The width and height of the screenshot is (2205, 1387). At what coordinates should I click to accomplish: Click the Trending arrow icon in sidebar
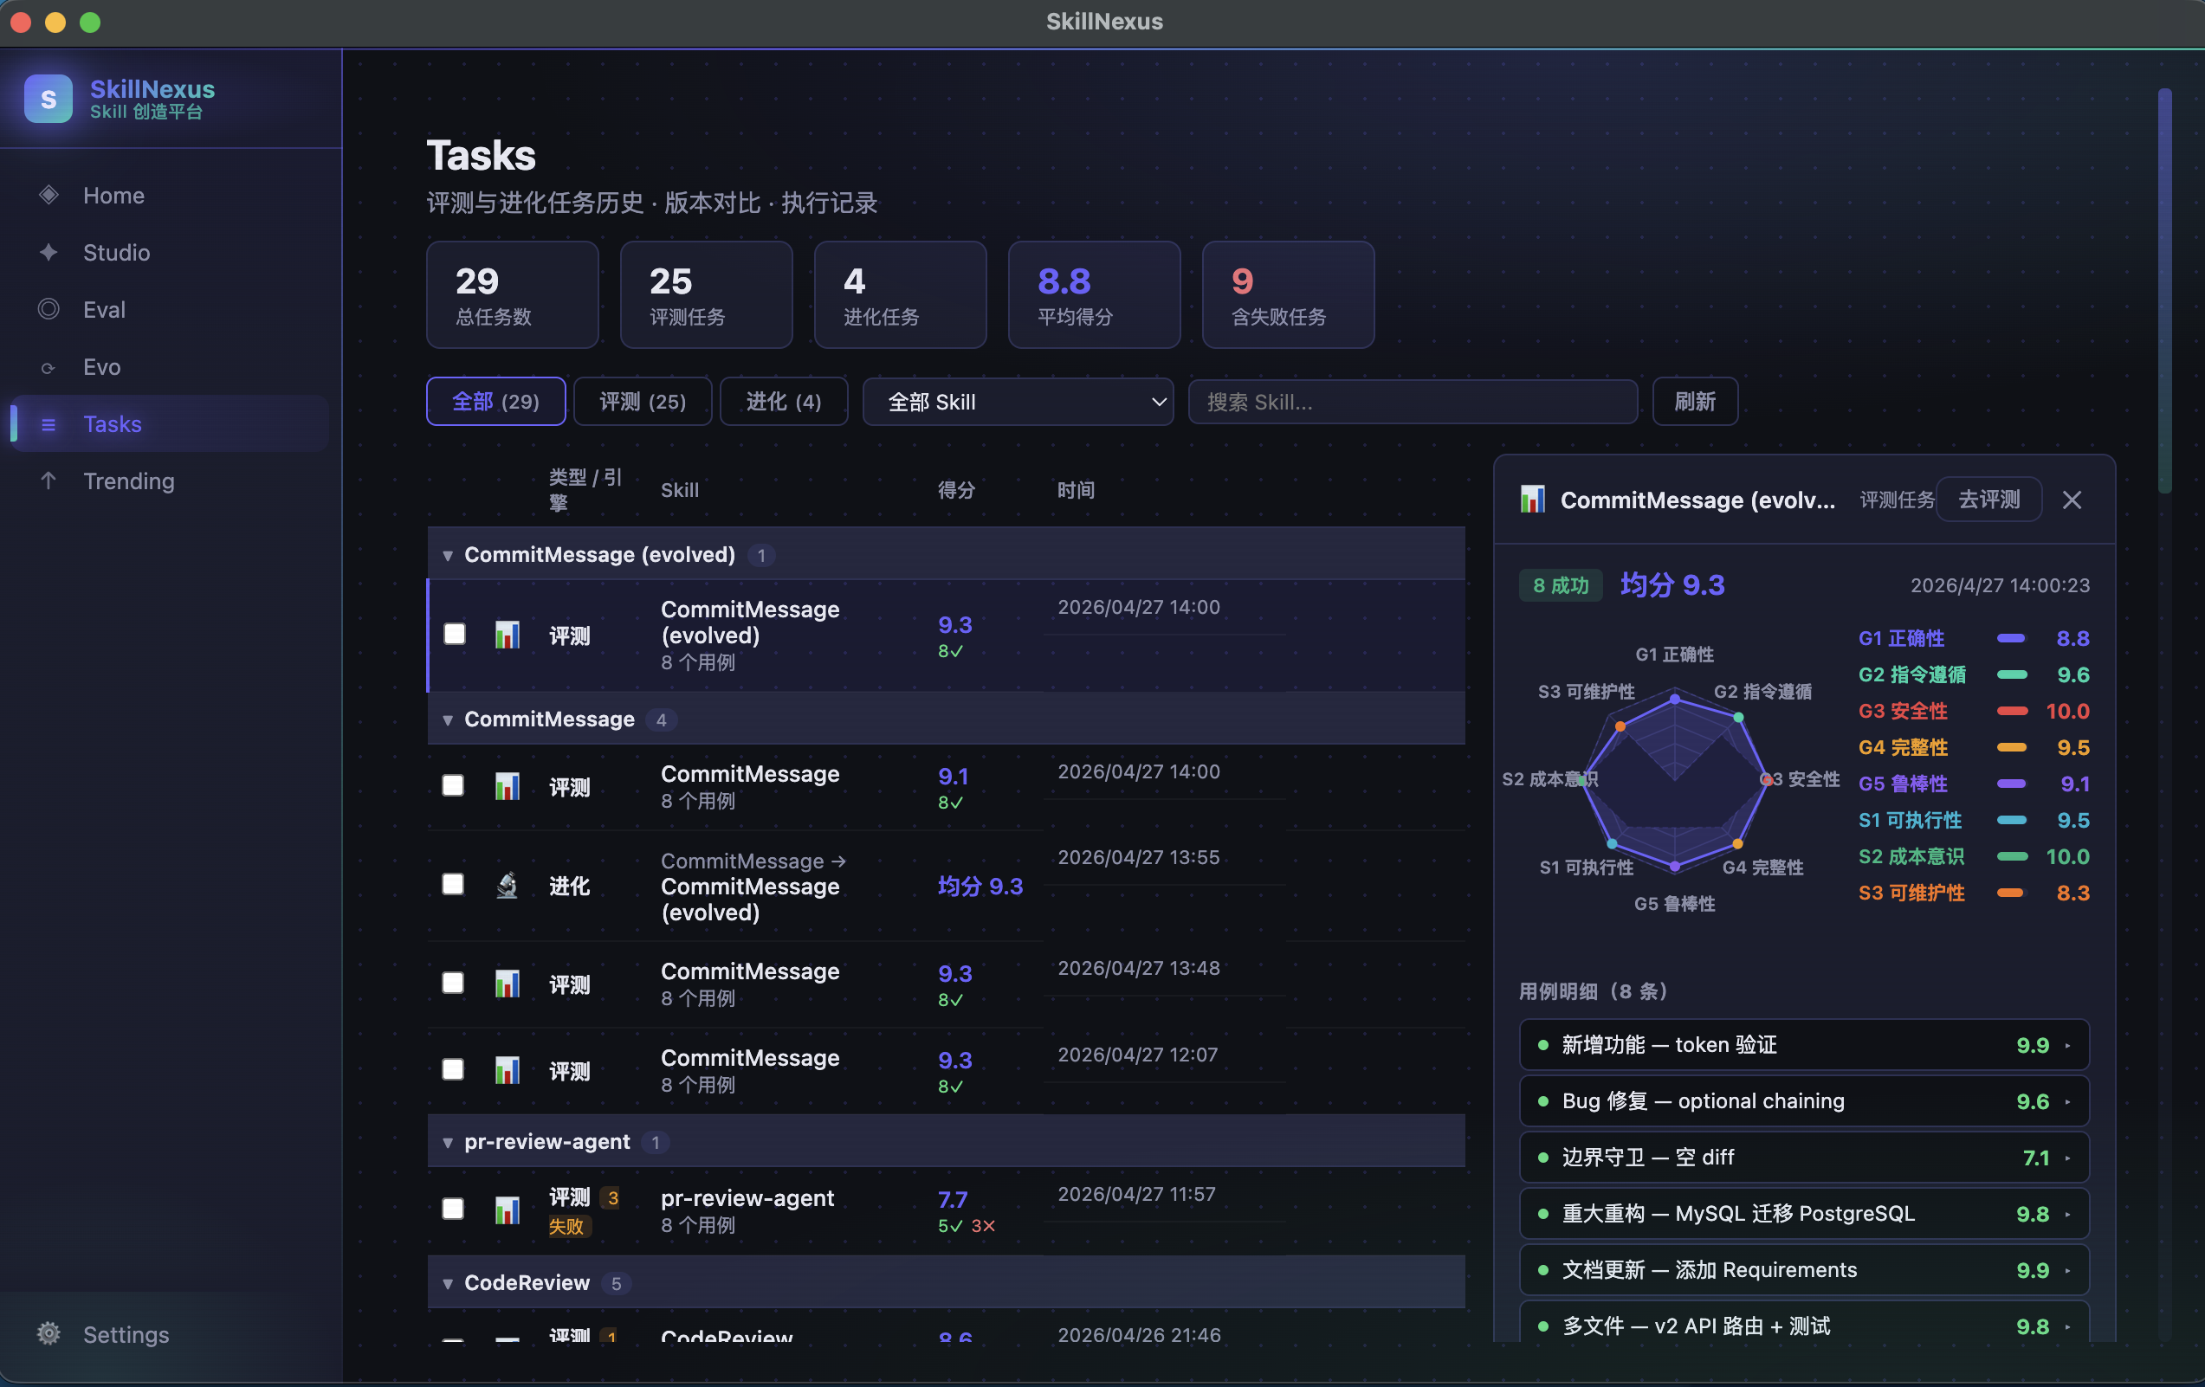[48, 481]
